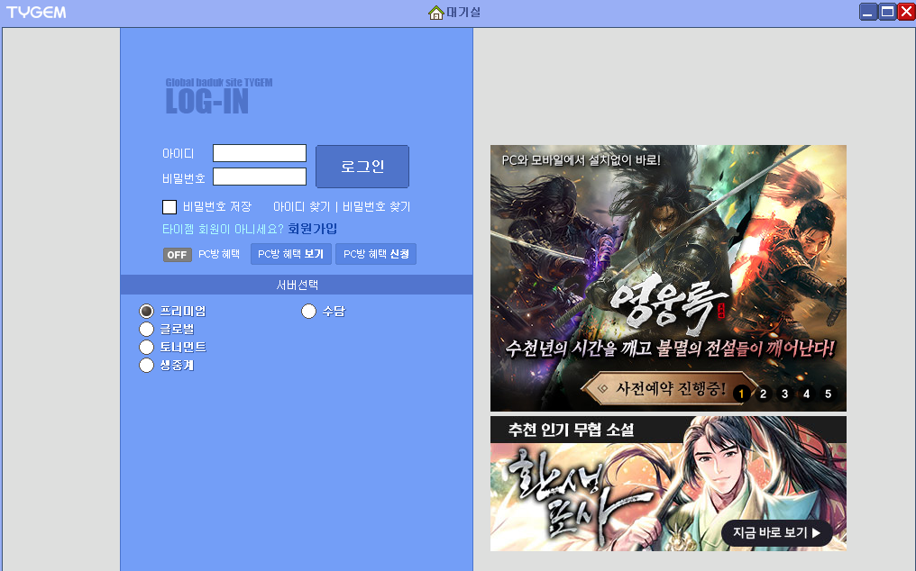Click the 타이젬 회원이 아니세요? text

coord(223,229)
